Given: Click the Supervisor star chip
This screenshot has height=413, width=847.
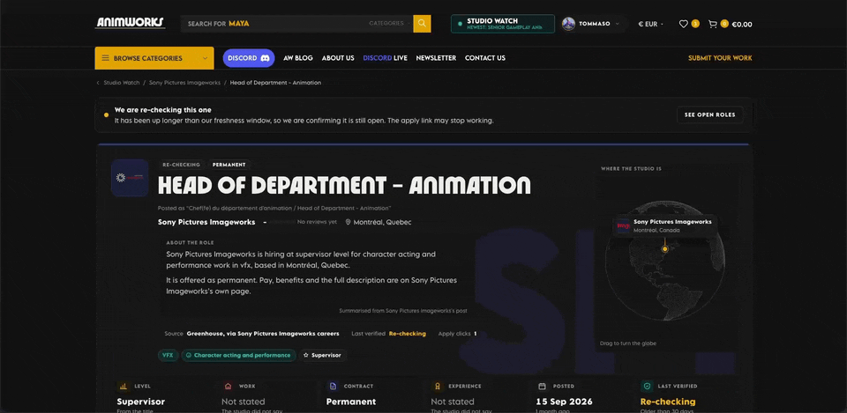Looking at the screenshot, I should click(x=323, y=355).
